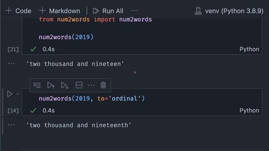
Task: Expand run options chevron beside play button
Action: pos(18,94)
